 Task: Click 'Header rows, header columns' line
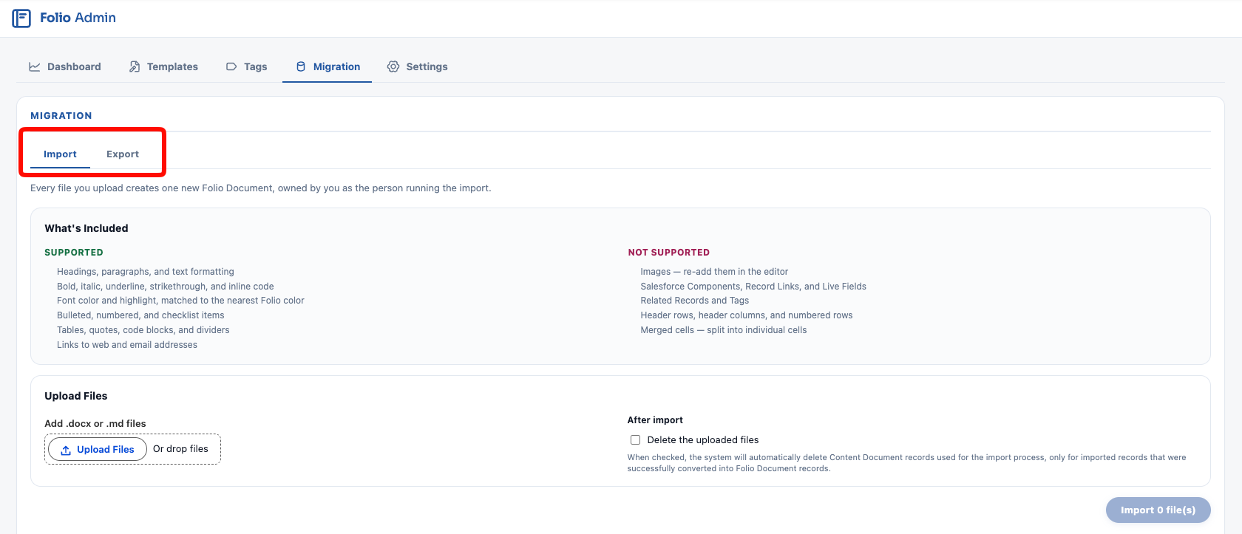(747, 315)
